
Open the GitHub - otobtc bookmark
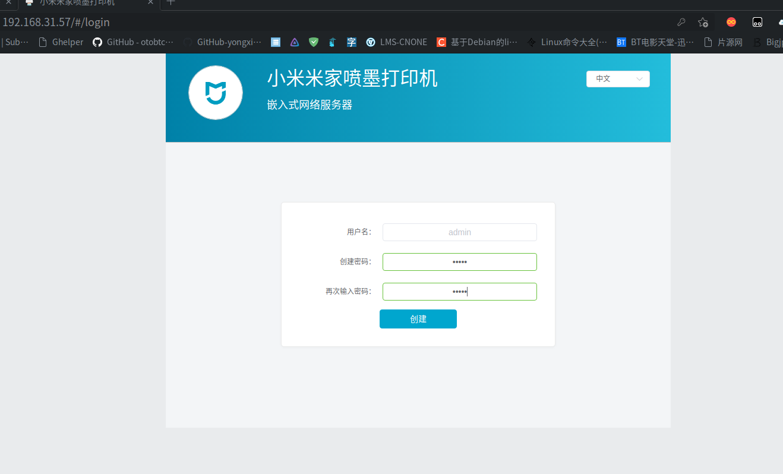click(133, 42)
